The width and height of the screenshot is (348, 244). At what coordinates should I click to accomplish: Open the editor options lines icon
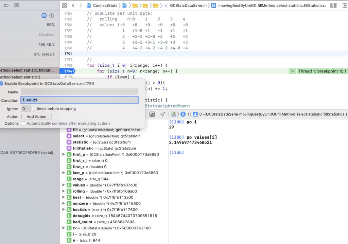point(334,5)
